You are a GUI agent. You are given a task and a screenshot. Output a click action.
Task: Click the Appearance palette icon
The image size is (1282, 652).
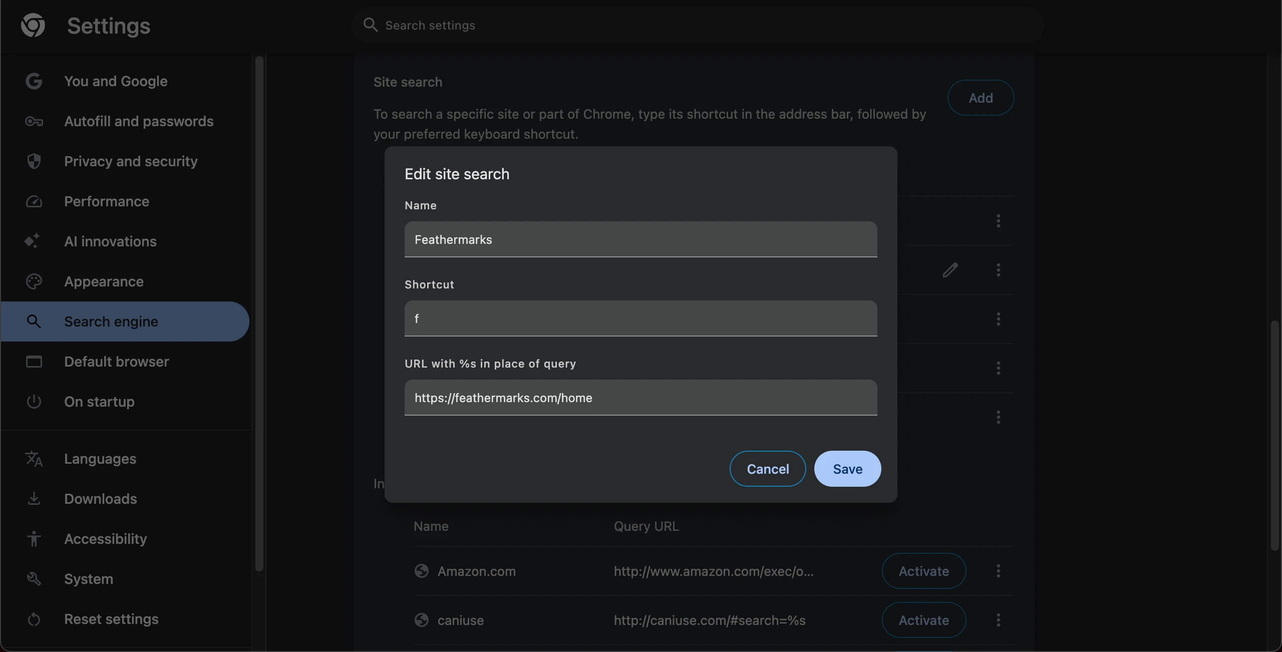[x=34, y=281]
